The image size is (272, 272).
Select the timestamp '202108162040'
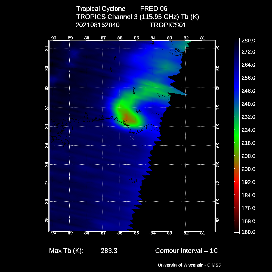97,25
